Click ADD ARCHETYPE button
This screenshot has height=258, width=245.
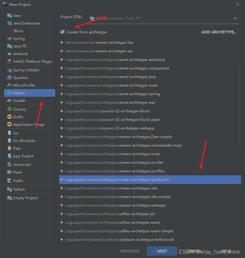[x=219, y=32]
